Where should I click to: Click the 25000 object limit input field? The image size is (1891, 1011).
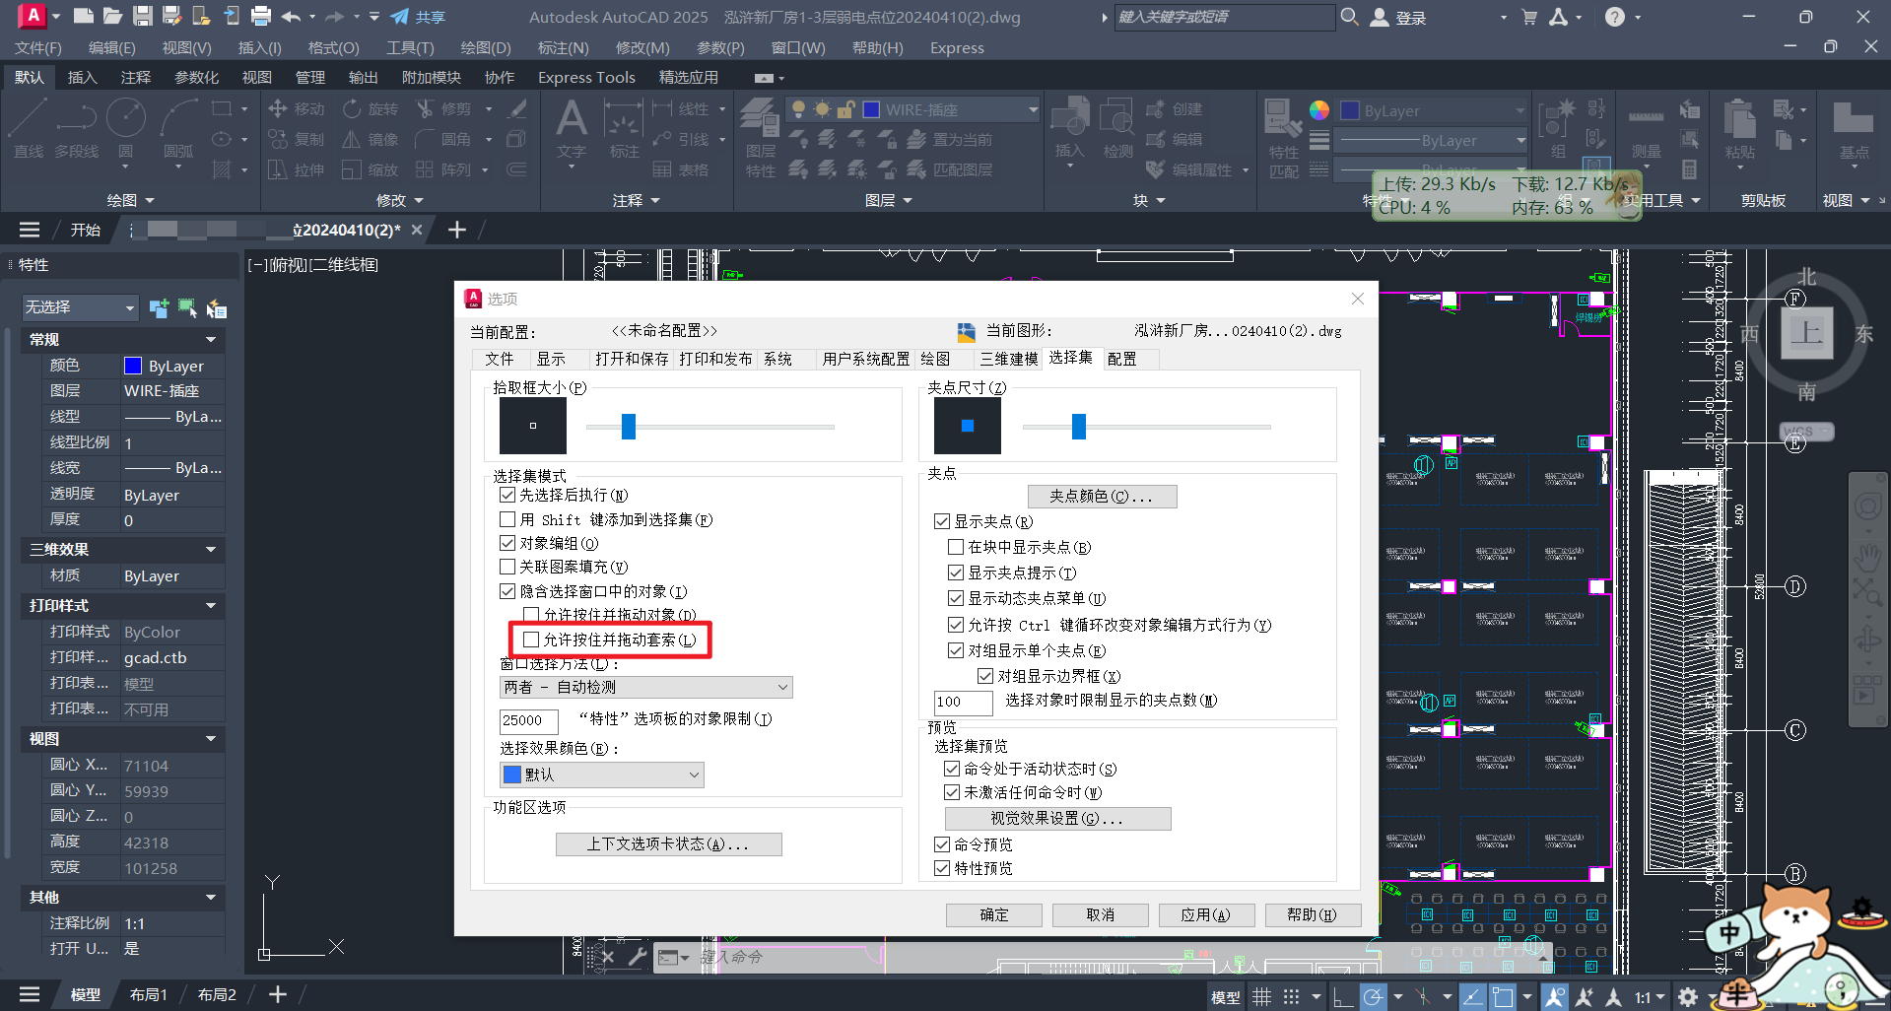pyautogui.click(x=529, y=720)
